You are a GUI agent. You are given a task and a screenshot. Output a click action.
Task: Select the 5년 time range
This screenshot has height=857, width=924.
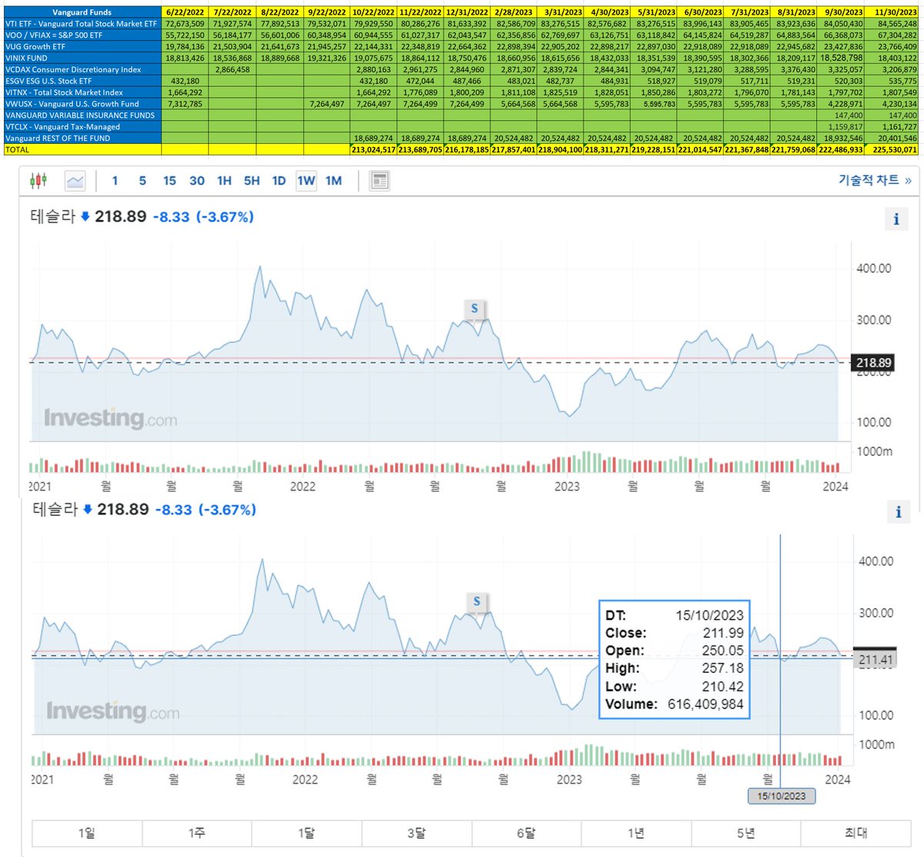click(746, 832)
